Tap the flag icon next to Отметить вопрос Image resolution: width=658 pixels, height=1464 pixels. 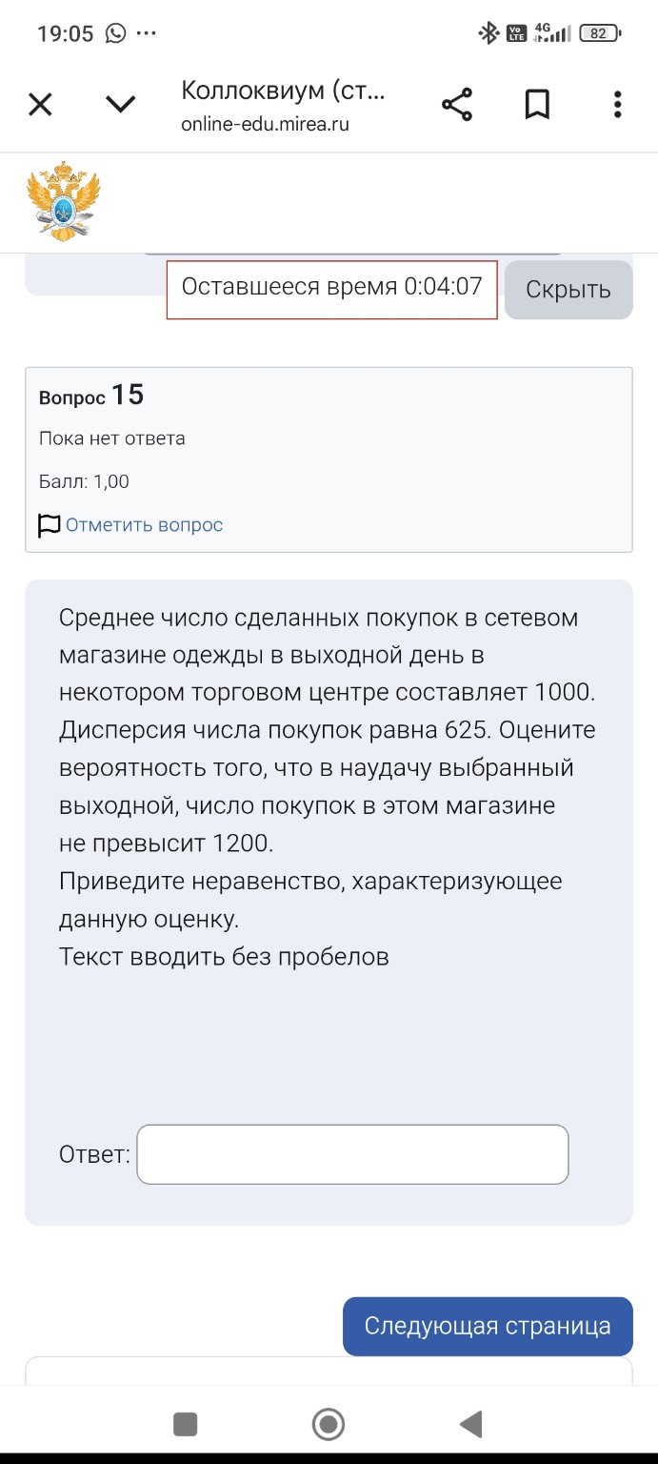coord(47,525)
